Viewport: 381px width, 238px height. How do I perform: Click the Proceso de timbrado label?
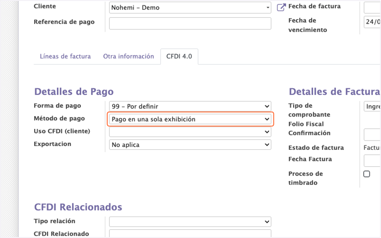click(305, 178)
